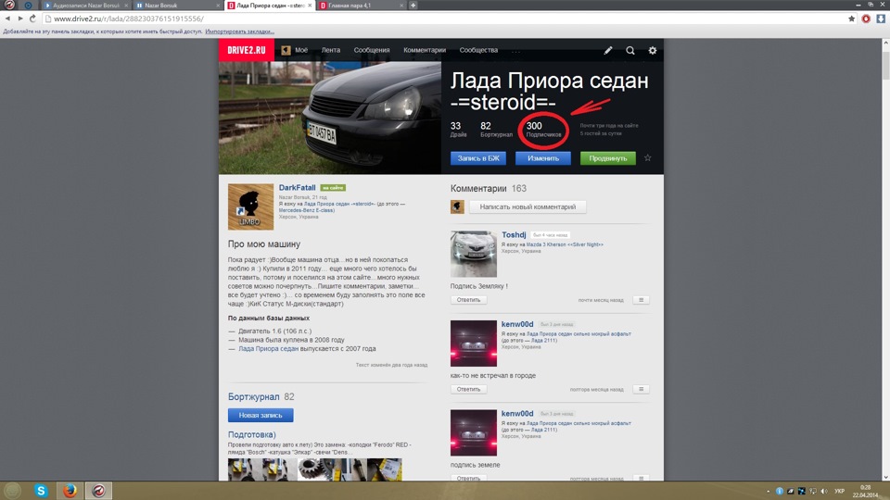Open Firefox from the taskbar
This screenshot has width=890, height=500.
click(x=70, y=491)
